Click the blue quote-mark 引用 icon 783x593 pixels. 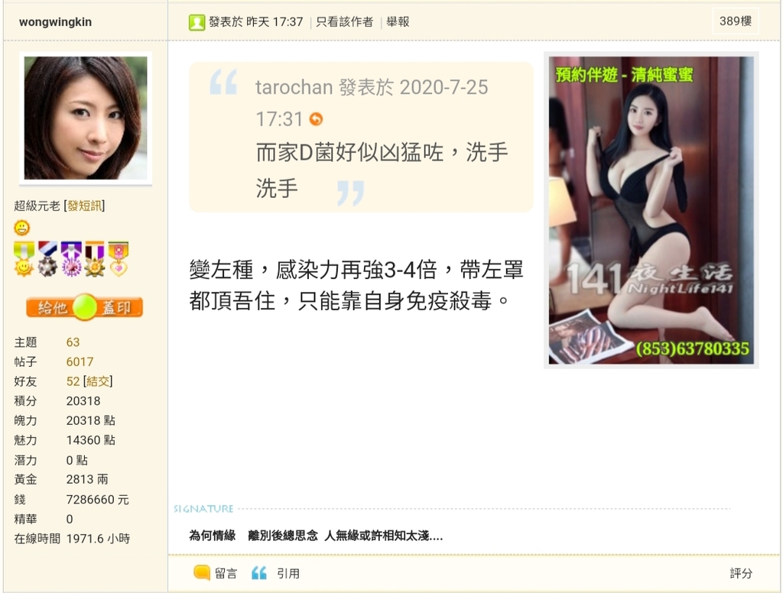click(258, 572)
